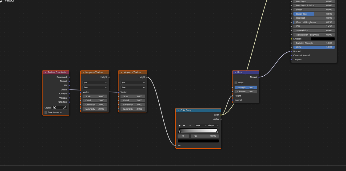Click the color stop index field showing 0
346x171 pixels.
point(183,136)
